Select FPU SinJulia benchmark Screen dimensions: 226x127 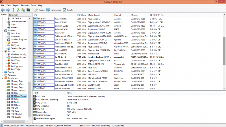click(16, 117)
